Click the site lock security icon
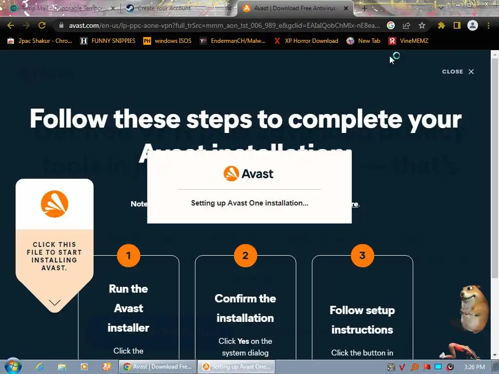 pos(61,25)
